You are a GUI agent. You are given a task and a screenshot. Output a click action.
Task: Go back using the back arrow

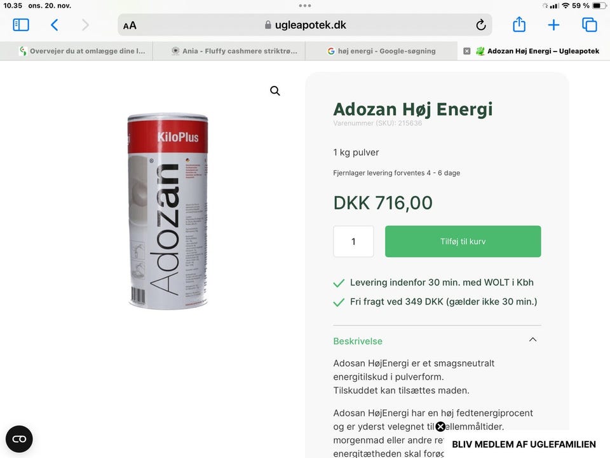55,25
